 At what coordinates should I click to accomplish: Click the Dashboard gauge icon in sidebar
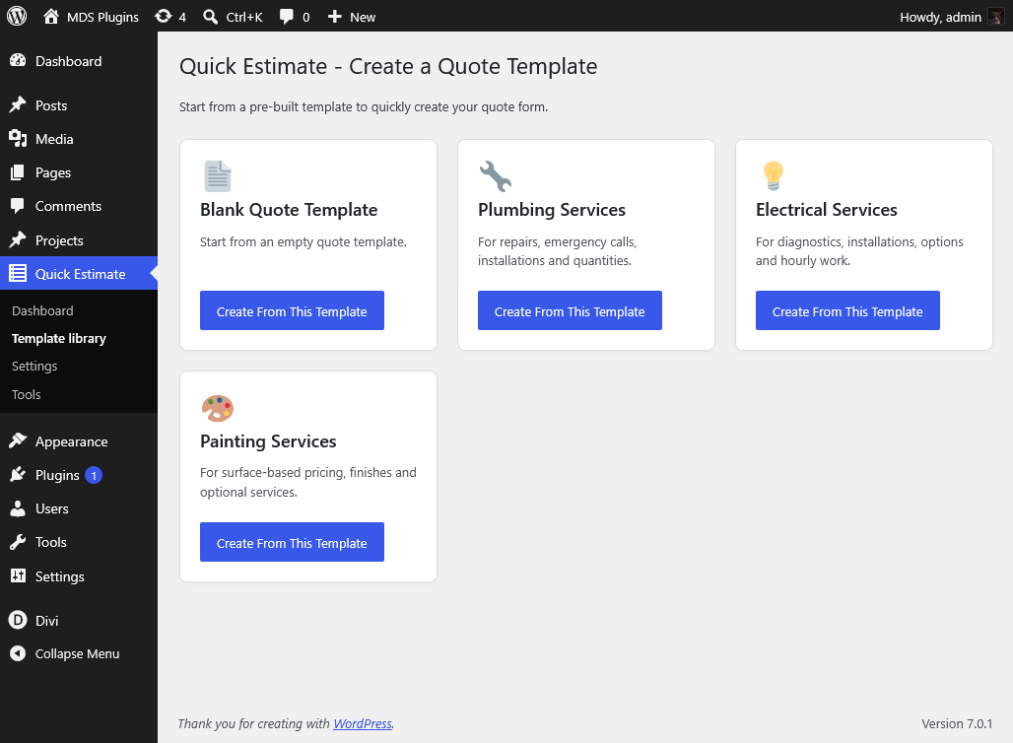click(x=18, y=61)
